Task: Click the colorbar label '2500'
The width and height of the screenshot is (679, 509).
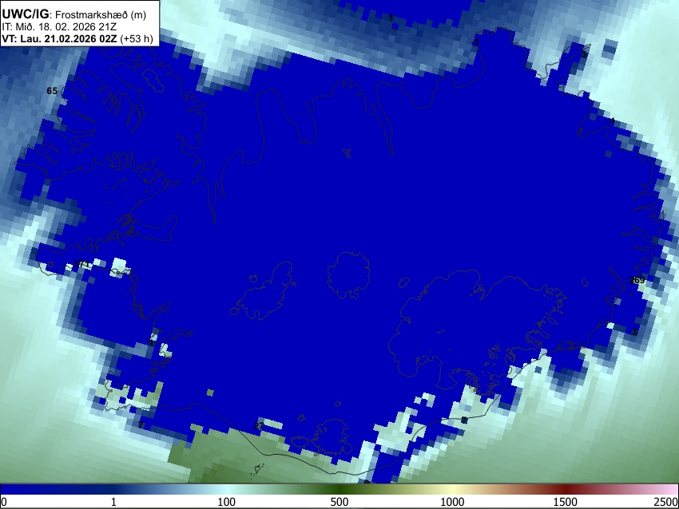Action: [x=666, y=502]
